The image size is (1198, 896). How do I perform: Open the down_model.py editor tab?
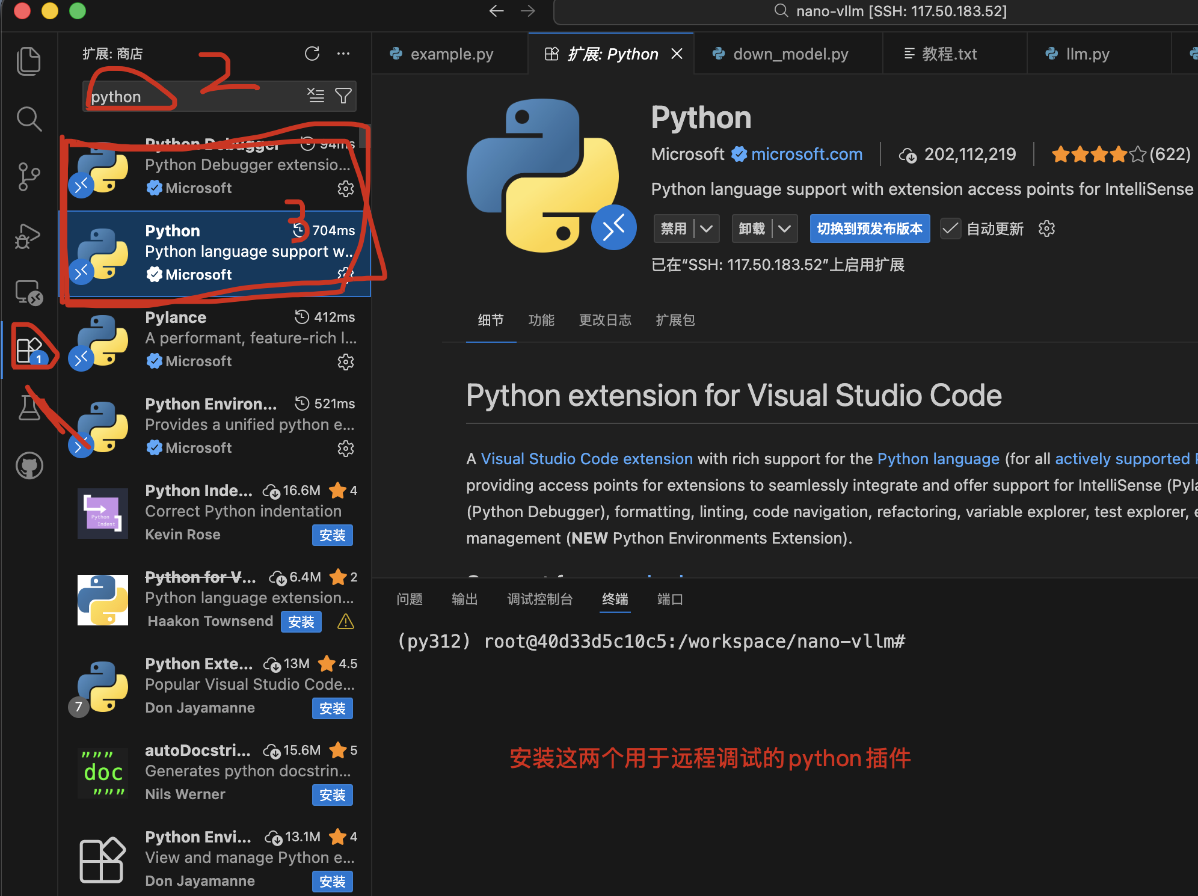pyautogui.click(x=790, y=54)
